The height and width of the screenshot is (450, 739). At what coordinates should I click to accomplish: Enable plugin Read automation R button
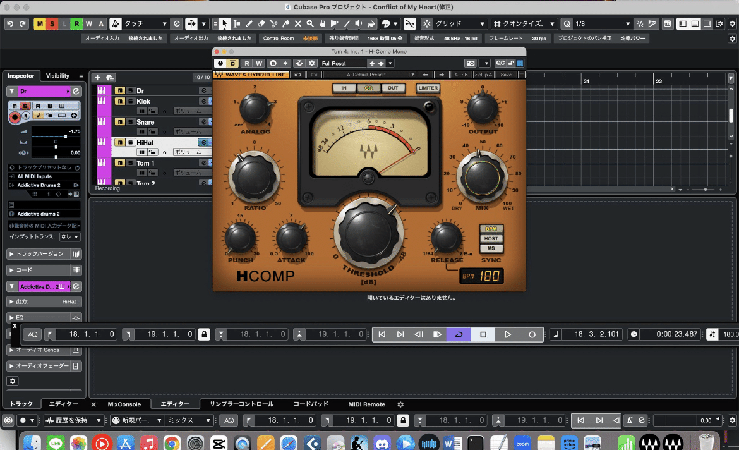pyautogui.click(x=246, y=63)
